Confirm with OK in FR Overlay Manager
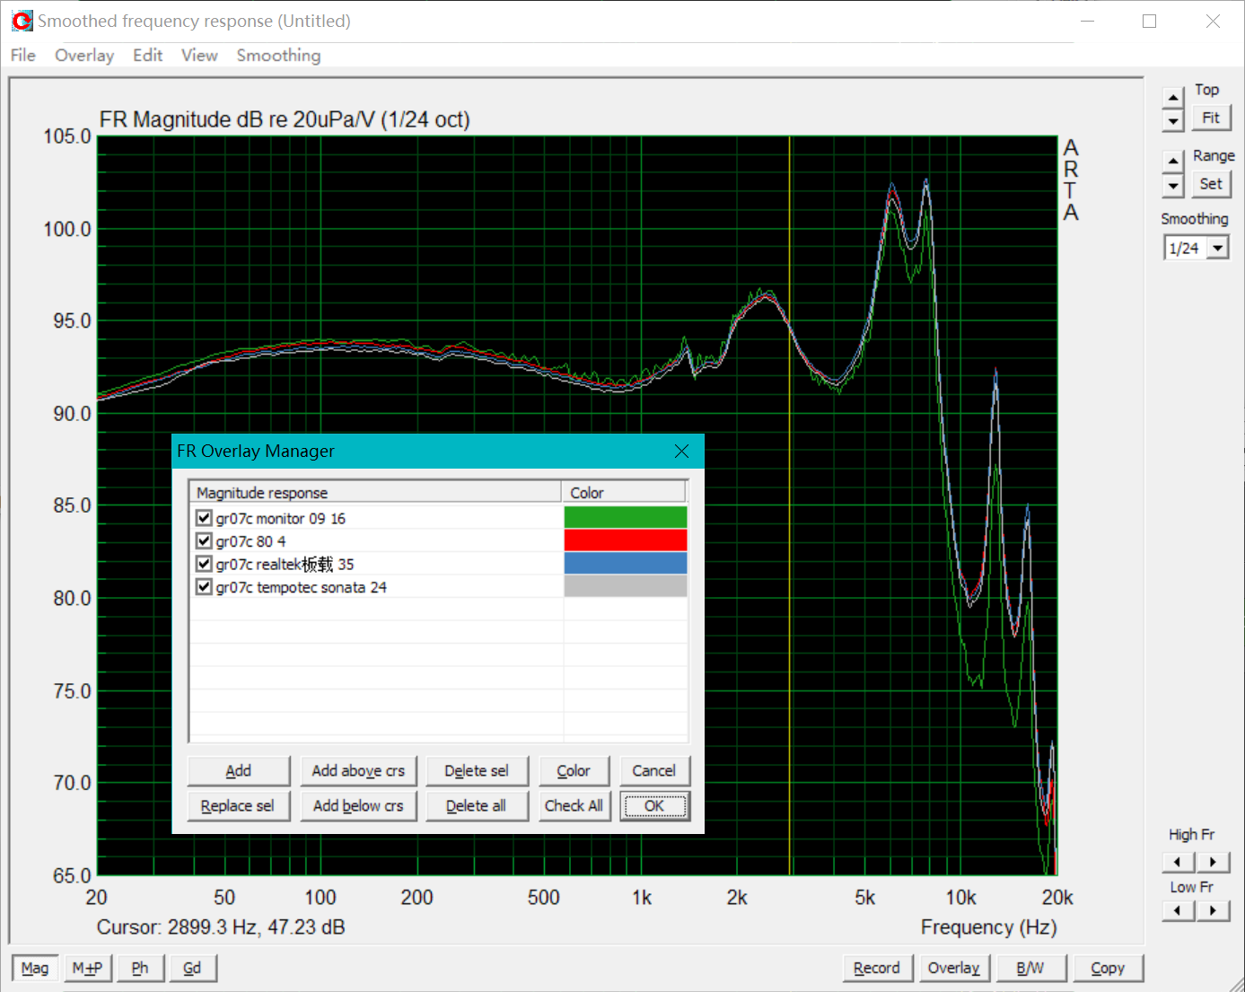Image resolution: width=1245 pixels, height=992 pixels. (x=654, y=805)
